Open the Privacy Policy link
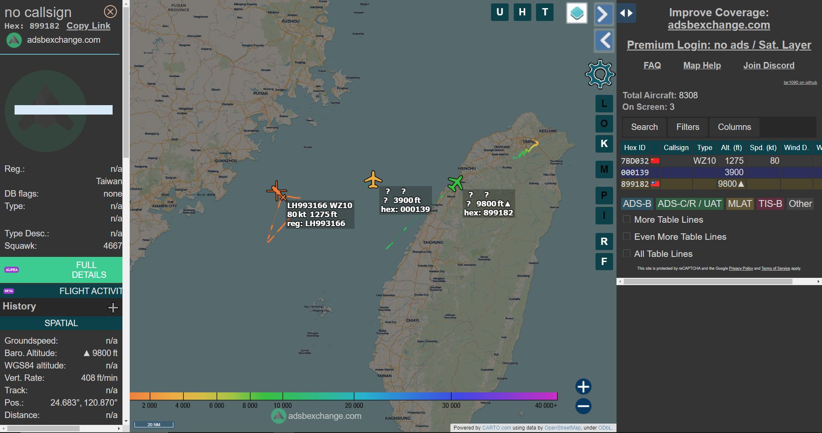 click(x=741, y=268)
